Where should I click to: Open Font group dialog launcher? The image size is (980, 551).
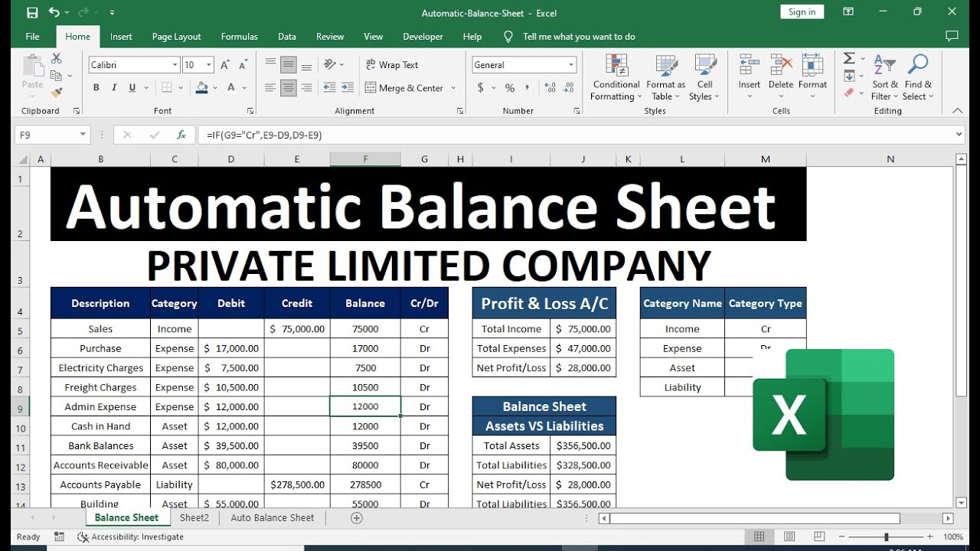[250, 111]
